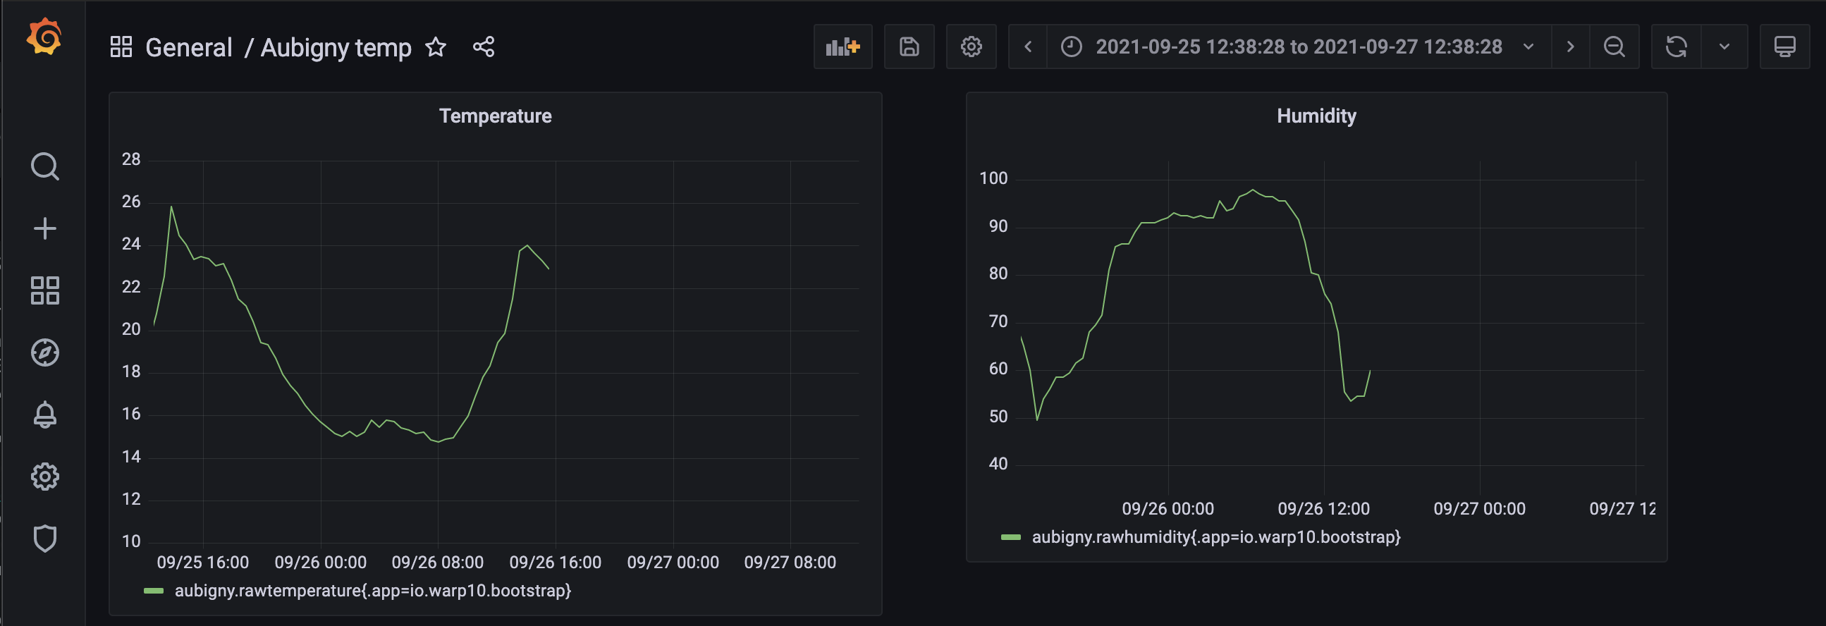Shift time range backward
This screenshot has height=626, width=1826.
(x=1028, y=47)
